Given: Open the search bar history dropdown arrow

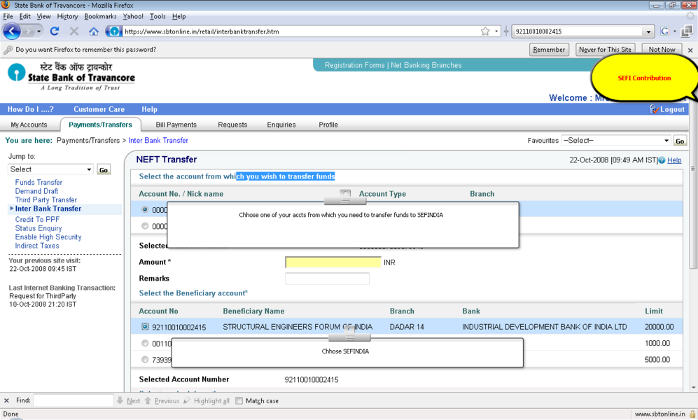Looking at the screenshot, I should [648, 31].
